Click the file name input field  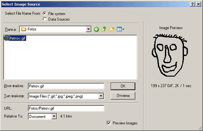click(x=66, y=86)
